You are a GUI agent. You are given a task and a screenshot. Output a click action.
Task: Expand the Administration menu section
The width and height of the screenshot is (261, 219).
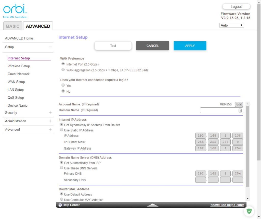(x=50, y=121)
